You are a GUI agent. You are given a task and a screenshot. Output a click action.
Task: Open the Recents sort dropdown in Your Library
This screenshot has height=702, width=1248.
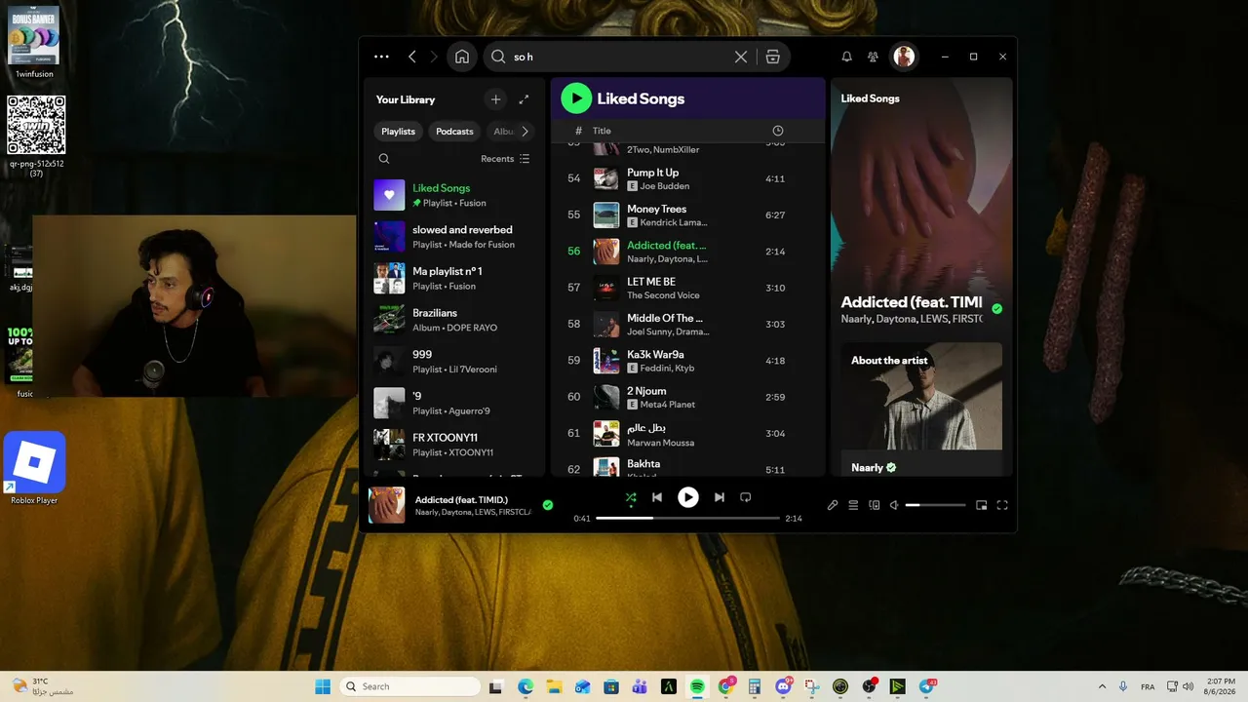505,159
